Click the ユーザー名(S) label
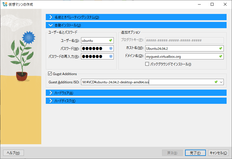 click(70, 41)
